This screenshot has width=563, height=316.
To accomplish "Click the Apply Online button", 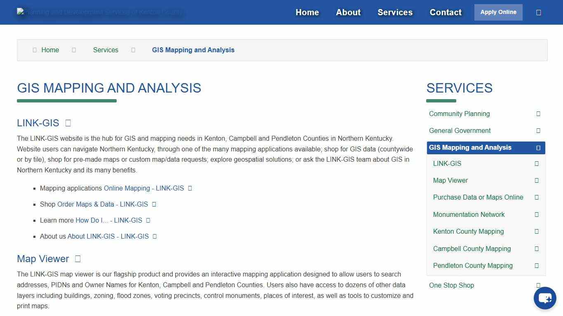I will pyautogui.click(x=498, y=12).
